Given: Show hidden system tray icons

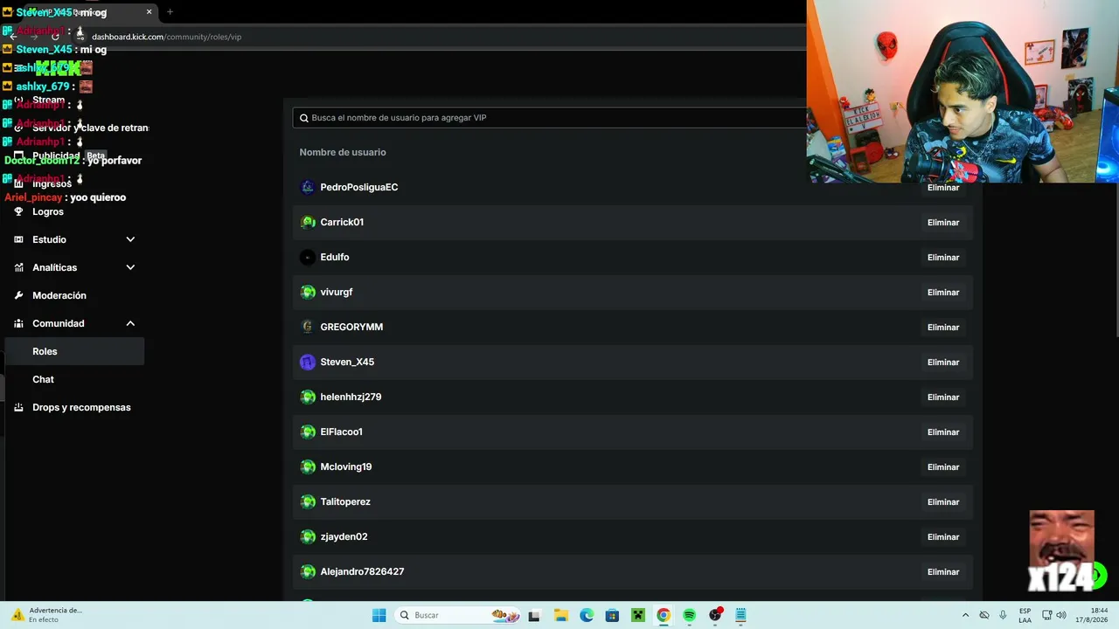Looking at the screenshot, I should coord(965,615).
